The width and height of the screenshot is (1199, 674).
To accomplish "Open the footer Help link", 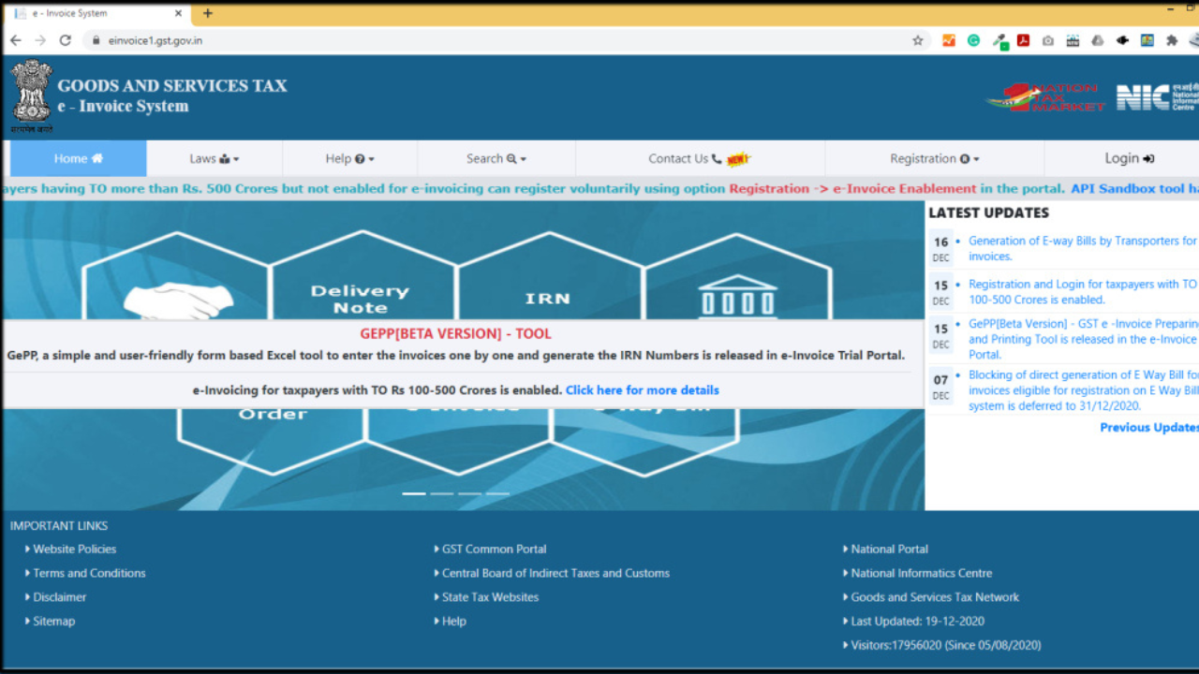I will (x=454, y=622).
